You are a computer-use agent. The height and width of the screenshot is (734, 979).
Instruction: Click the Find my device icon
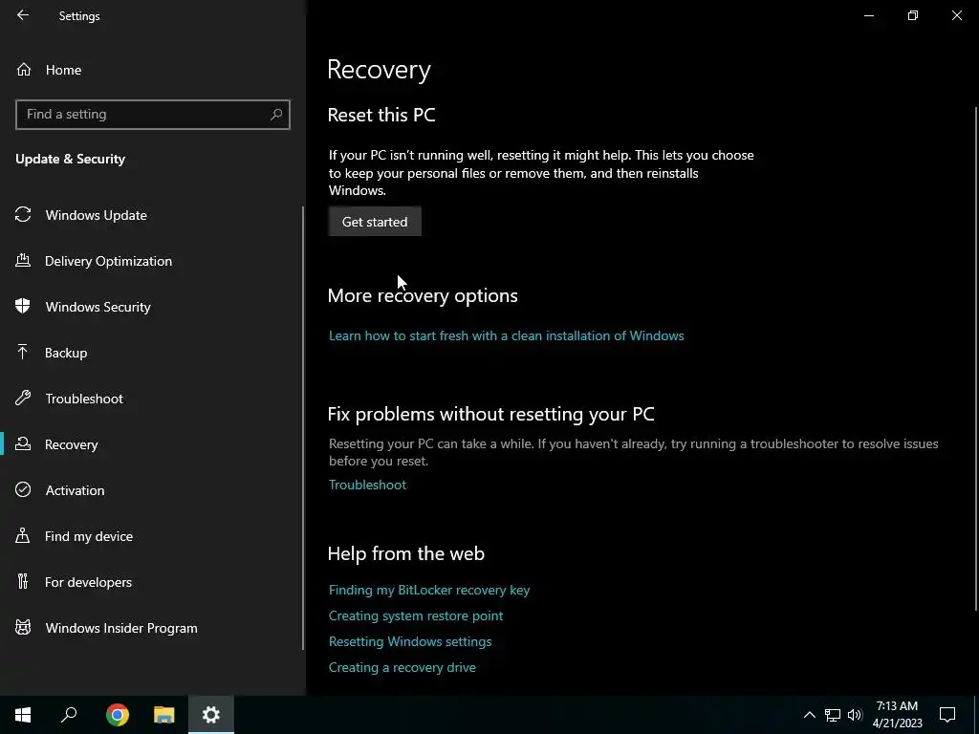(23, 535)
